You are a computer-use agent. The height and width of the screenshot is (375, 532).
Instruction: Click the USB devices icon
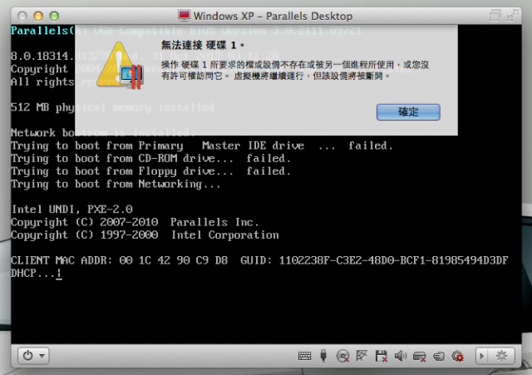pos(323,356)
